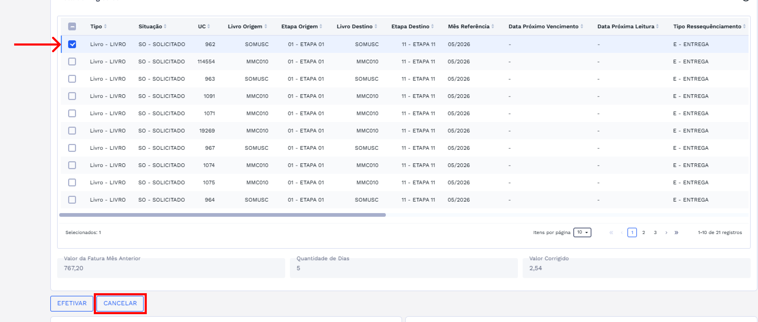Open page 2 of results
This screenshot has width=758, height=322.
click(x=643, y=232)
